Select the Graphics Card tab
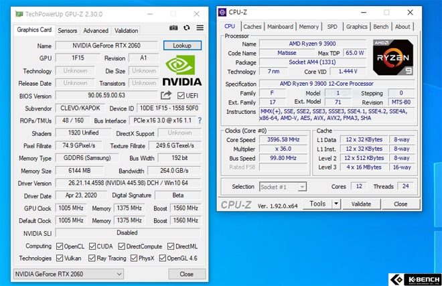This screenshot has width=442, height=286. coord(34,30)
